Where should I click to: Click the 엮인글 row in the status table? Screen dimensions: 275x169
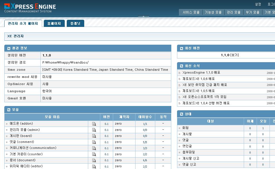(226, 146)
